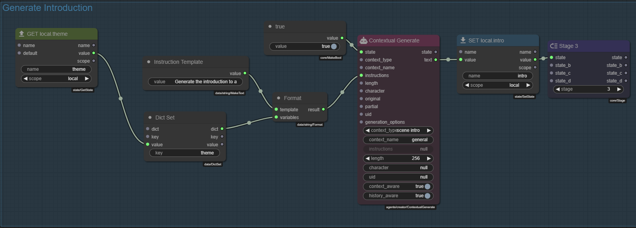Click the state input port of Contextual Generate

[361, 52]
